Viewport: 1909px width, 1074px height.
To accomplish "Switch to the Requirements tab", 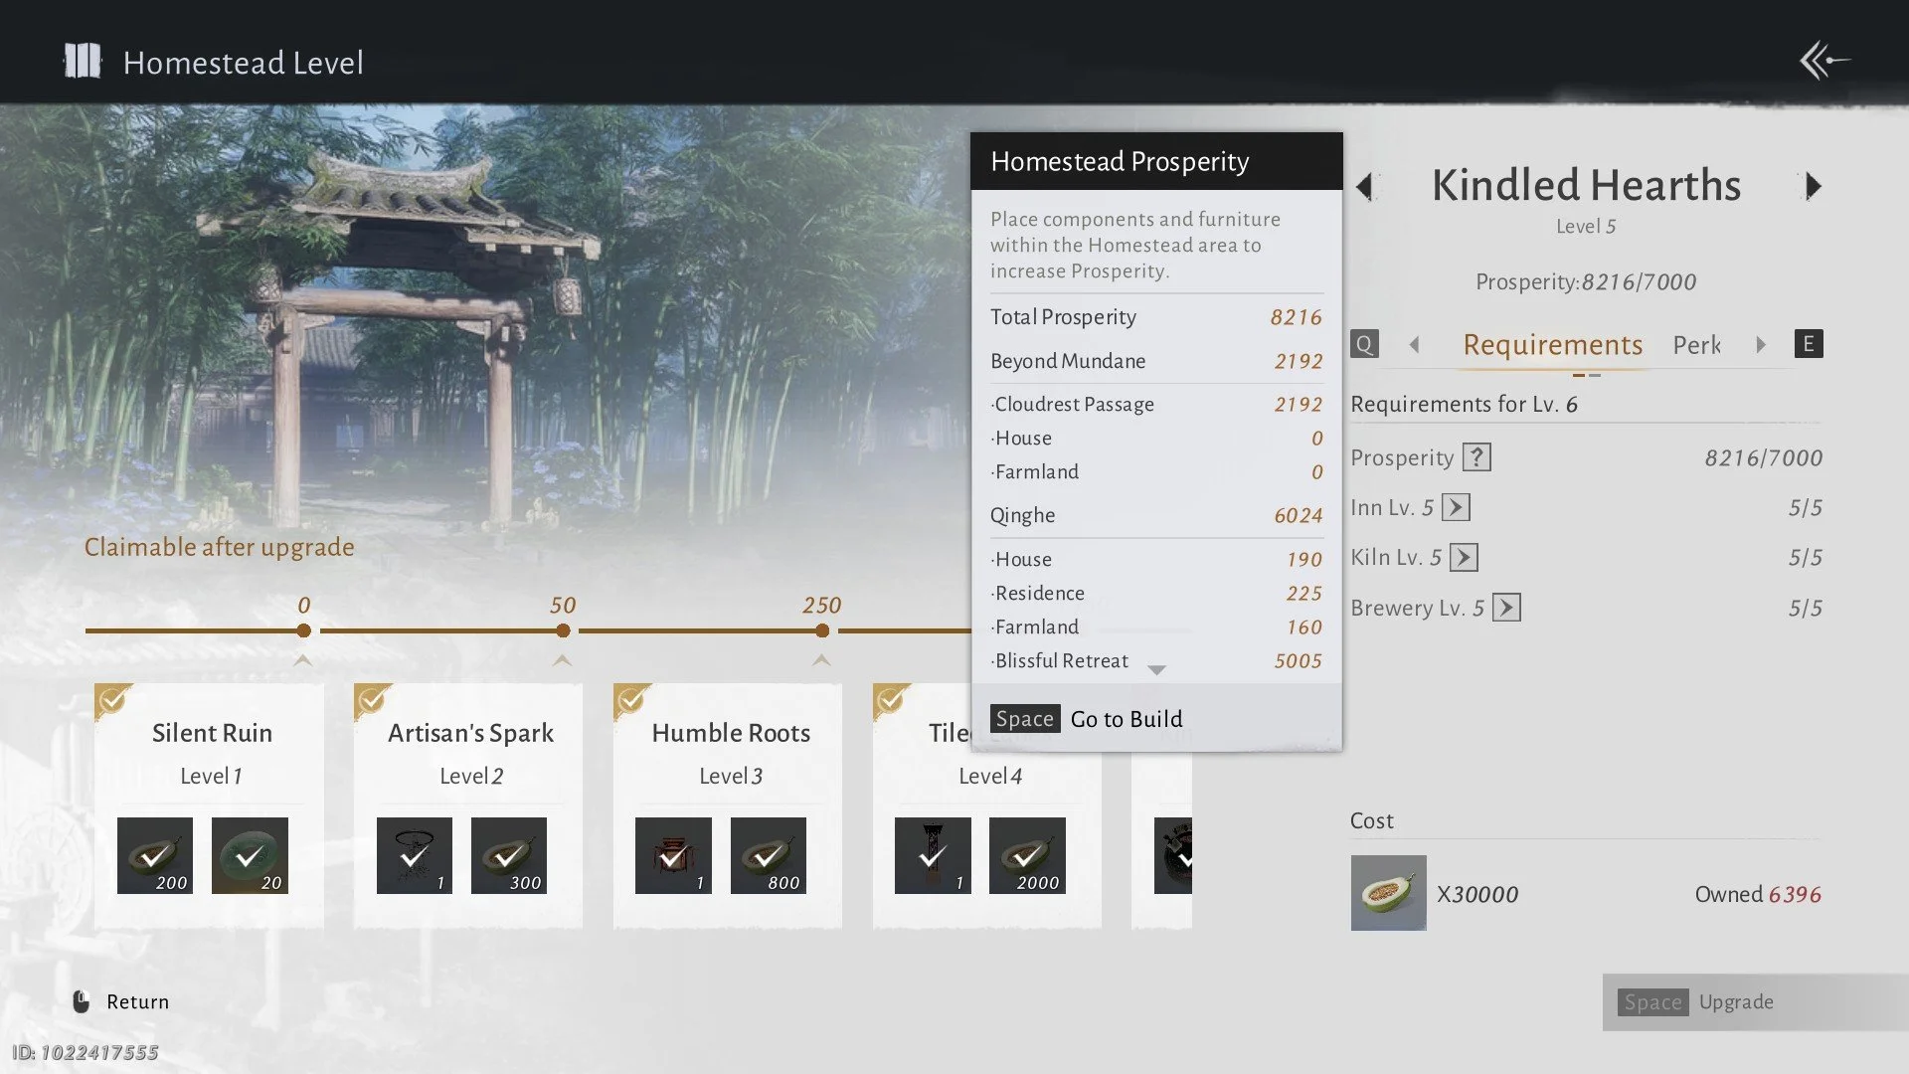I will click(1552, 344).
